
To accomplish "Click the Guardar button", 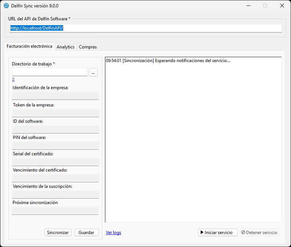I will 87,233.
